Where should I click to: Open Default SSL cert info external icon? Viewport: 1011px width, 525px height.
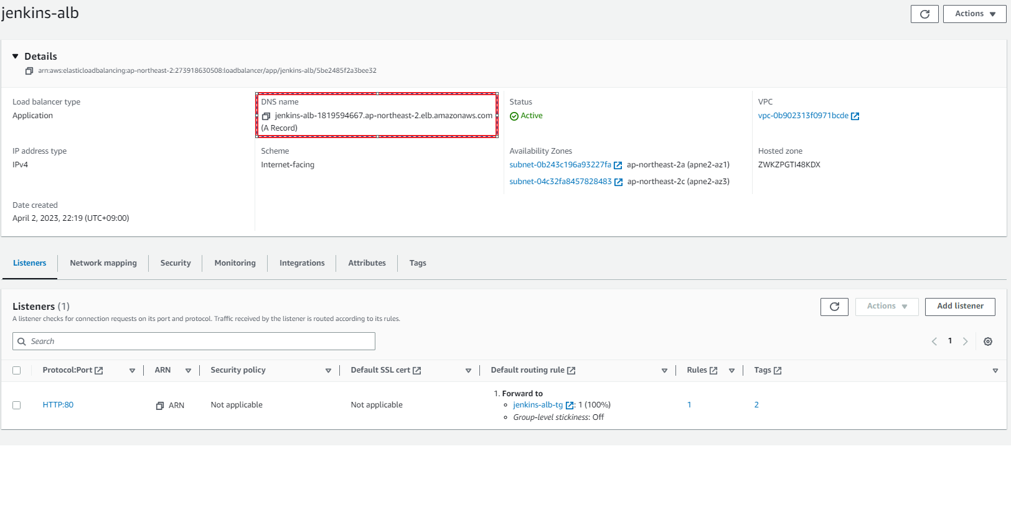[x=417, y=371]
